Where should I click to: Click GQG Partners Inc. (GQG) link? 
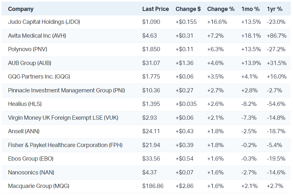click(39, 77)
